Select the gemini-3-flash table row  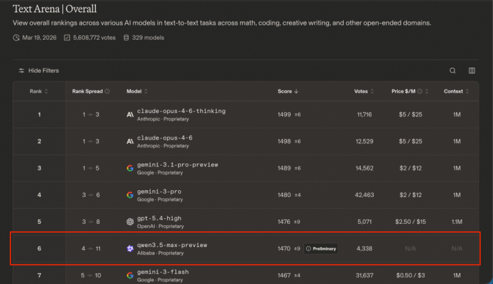pyautogui.click(x=246, y=275)
